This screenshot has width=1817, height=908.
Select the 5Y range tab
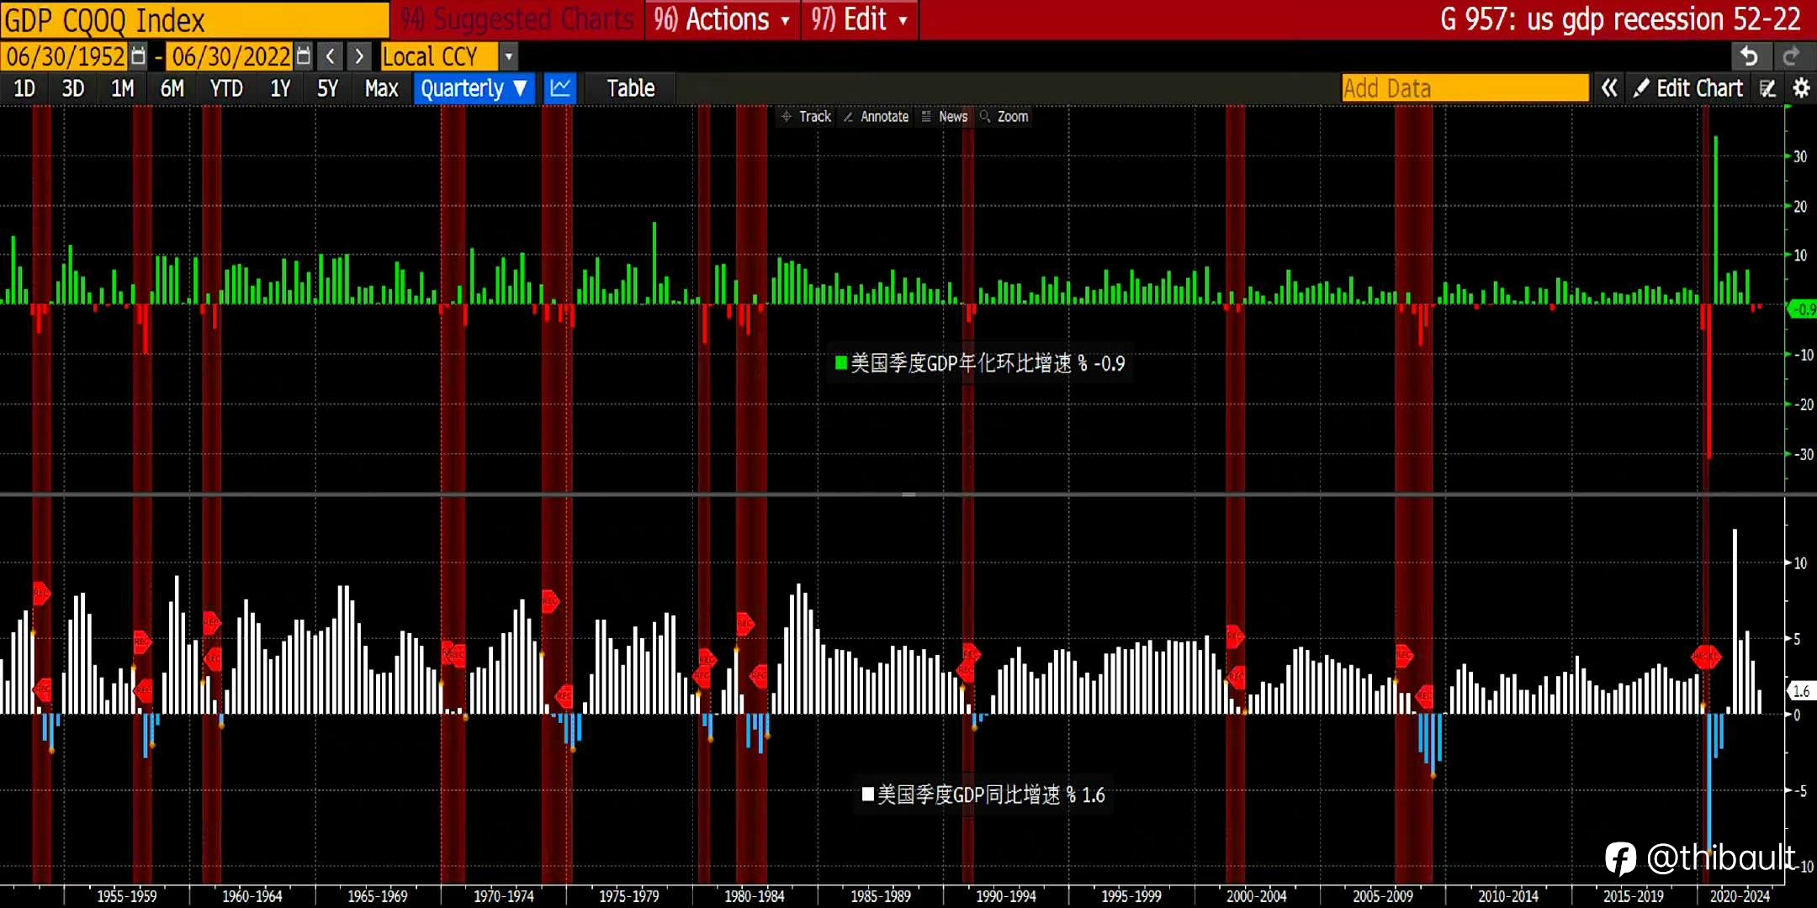coord(327,87)
